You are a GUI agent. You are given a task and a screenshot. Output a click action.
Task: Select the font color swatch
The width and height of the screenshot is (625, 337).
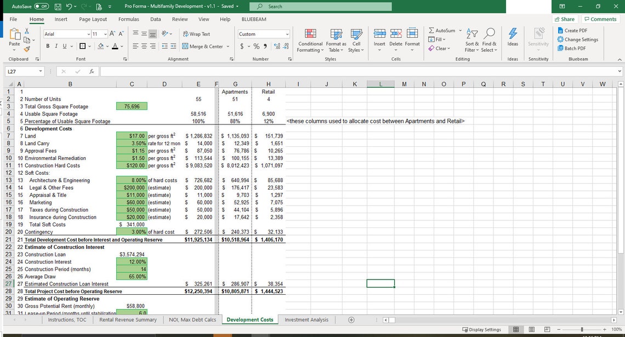pyautogui.click(x=115, y=47)
